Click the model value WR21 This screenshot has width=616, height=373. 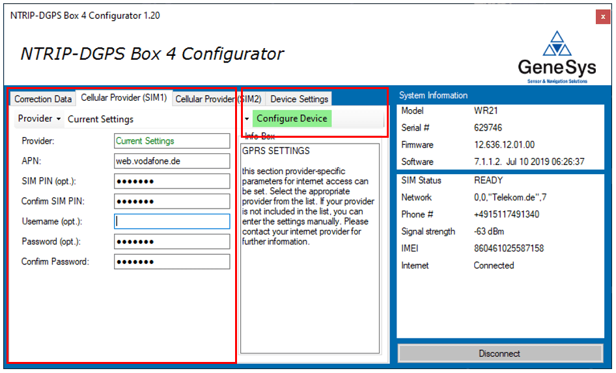[x=486, y=110]
